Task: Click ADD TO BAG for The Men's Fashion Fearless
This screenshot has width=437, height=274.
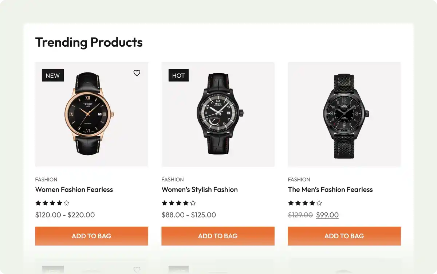Action: click(344, 236)
